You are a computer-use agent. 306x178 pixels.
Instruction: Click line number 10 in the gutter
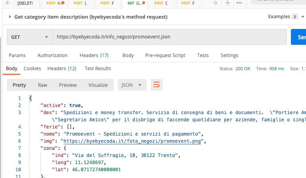[x=18, y=170]
